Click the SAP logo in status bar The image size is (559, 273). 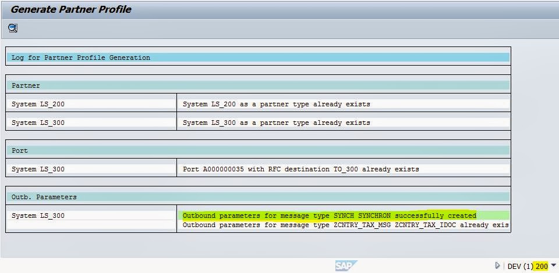346,265
